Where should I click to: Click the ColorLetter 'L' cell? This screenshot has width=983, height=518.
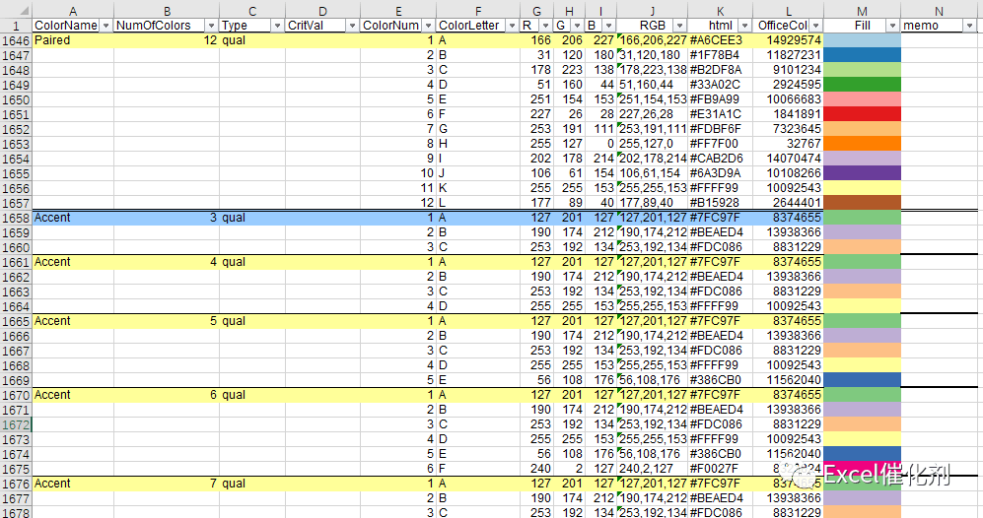tap(478, 202)
